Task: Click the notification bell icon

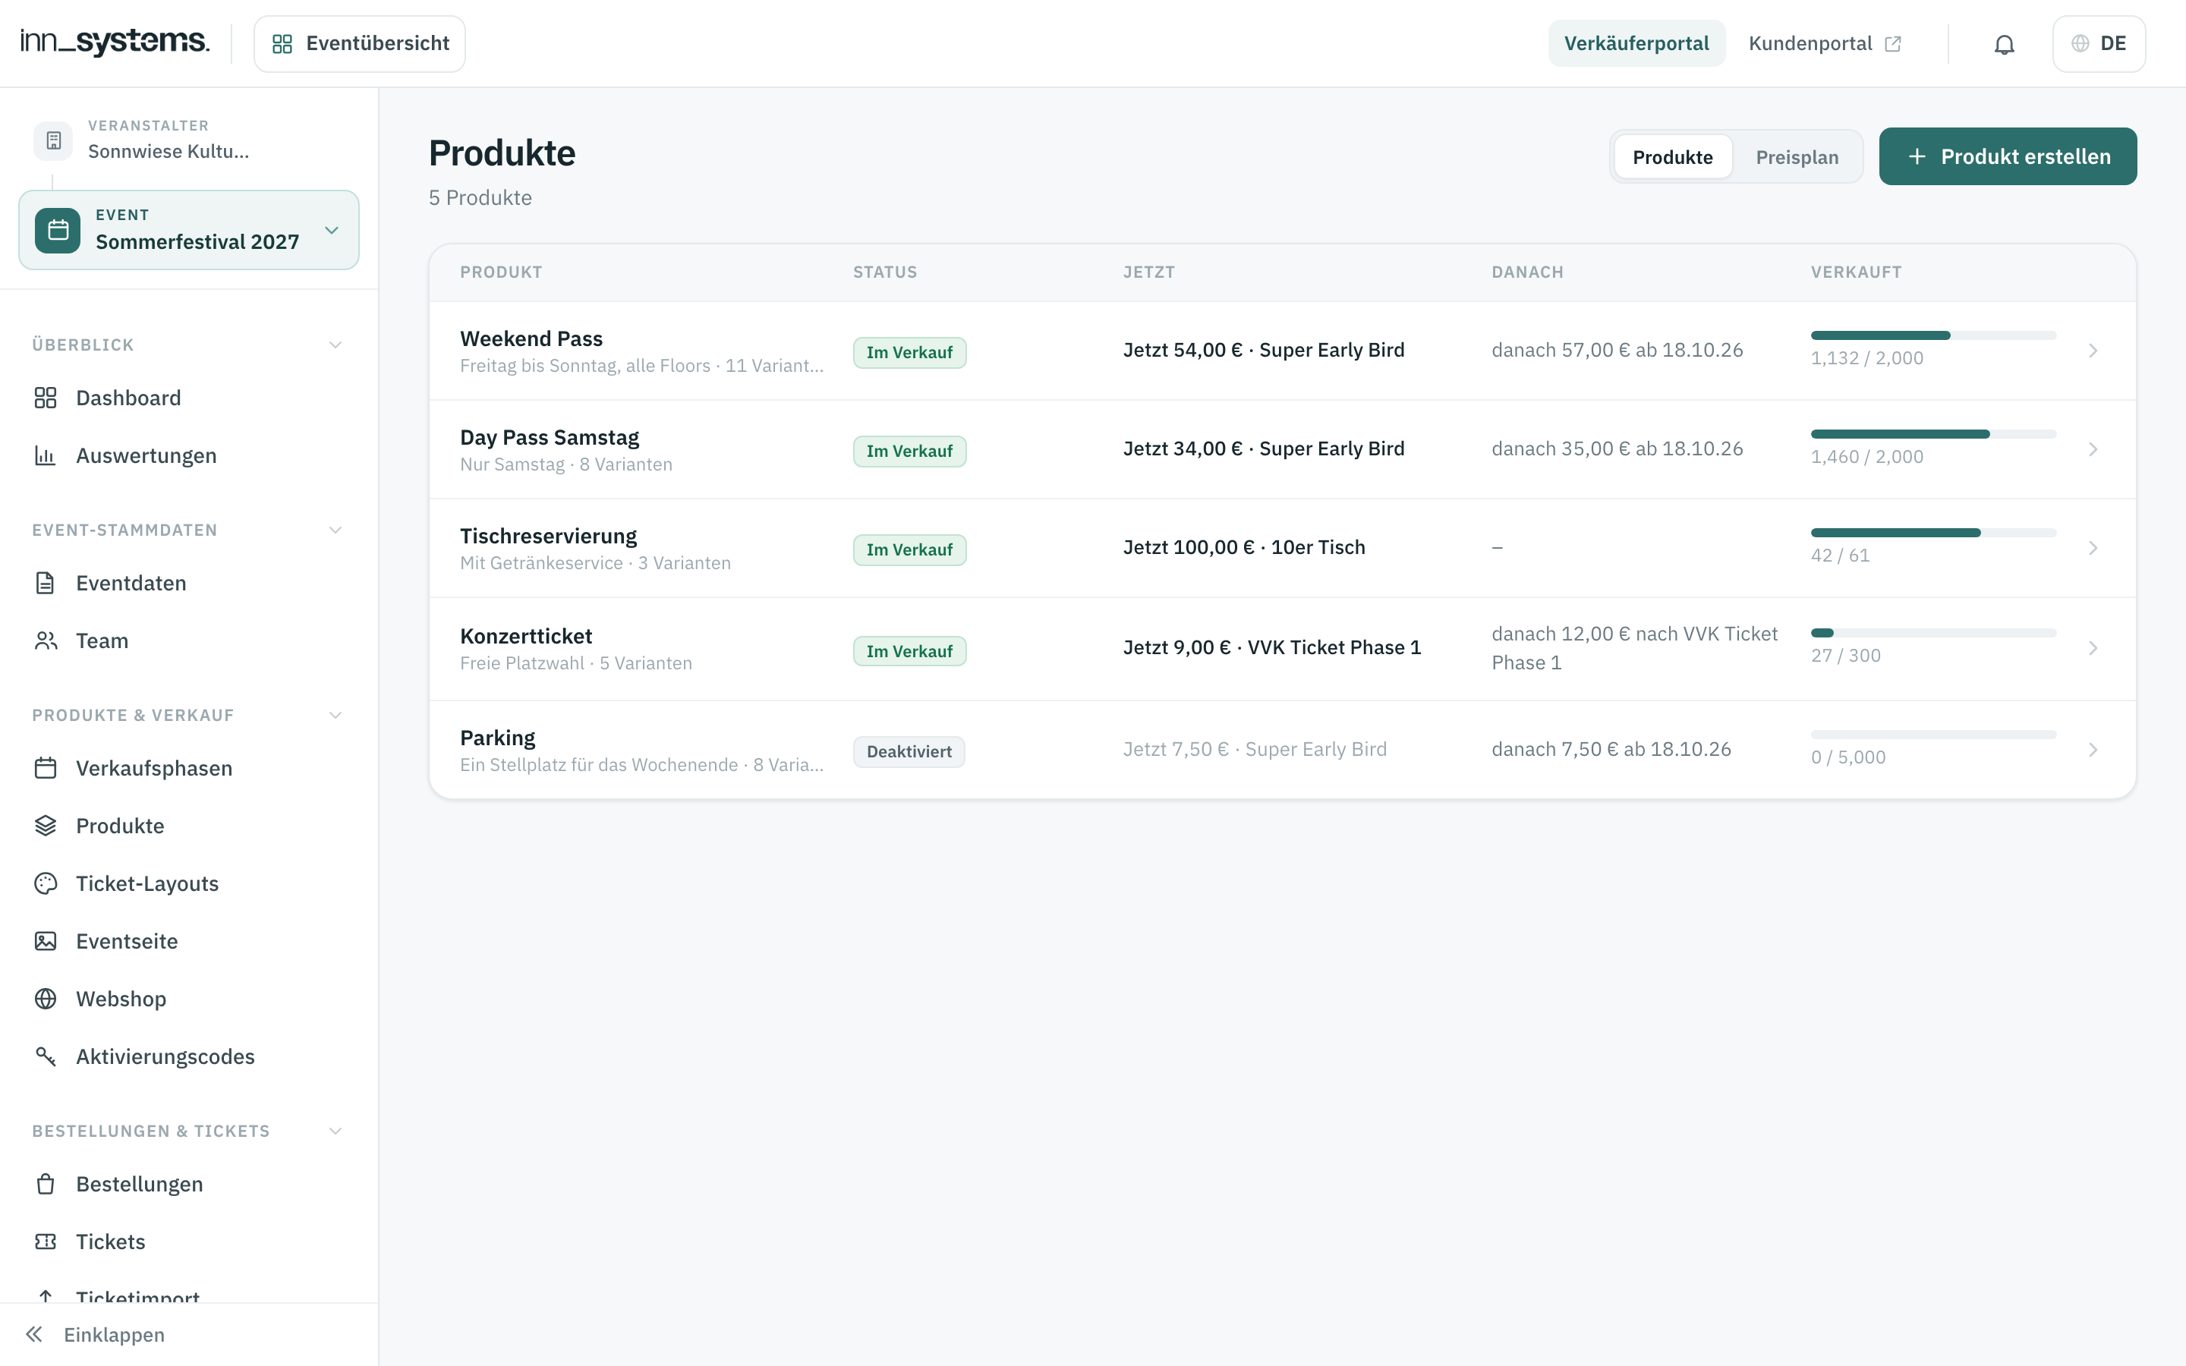Action: pyautogui.click(x=2004, y=44)
